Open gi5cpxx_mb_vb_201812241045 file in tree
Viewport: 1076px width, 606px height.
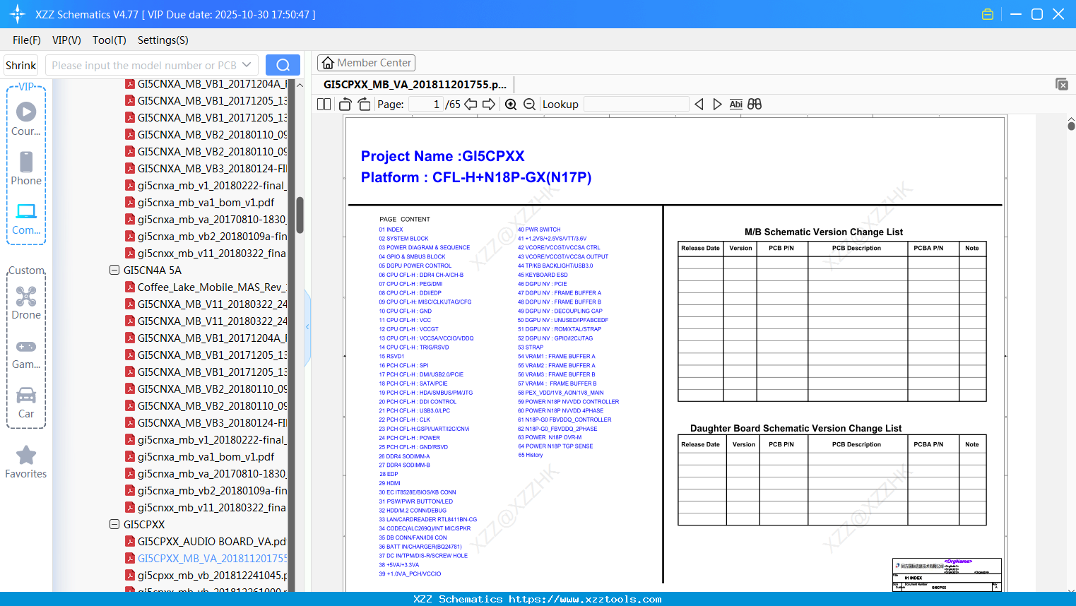(206, 575)
